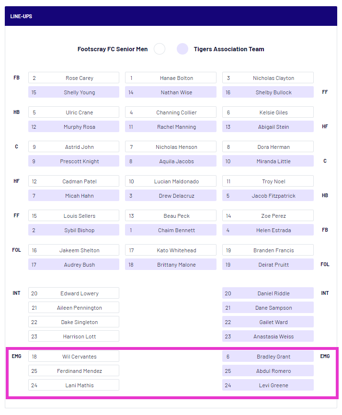
Task: Select Jacob Fitzpatrick player entry
Action: (268, 196)
